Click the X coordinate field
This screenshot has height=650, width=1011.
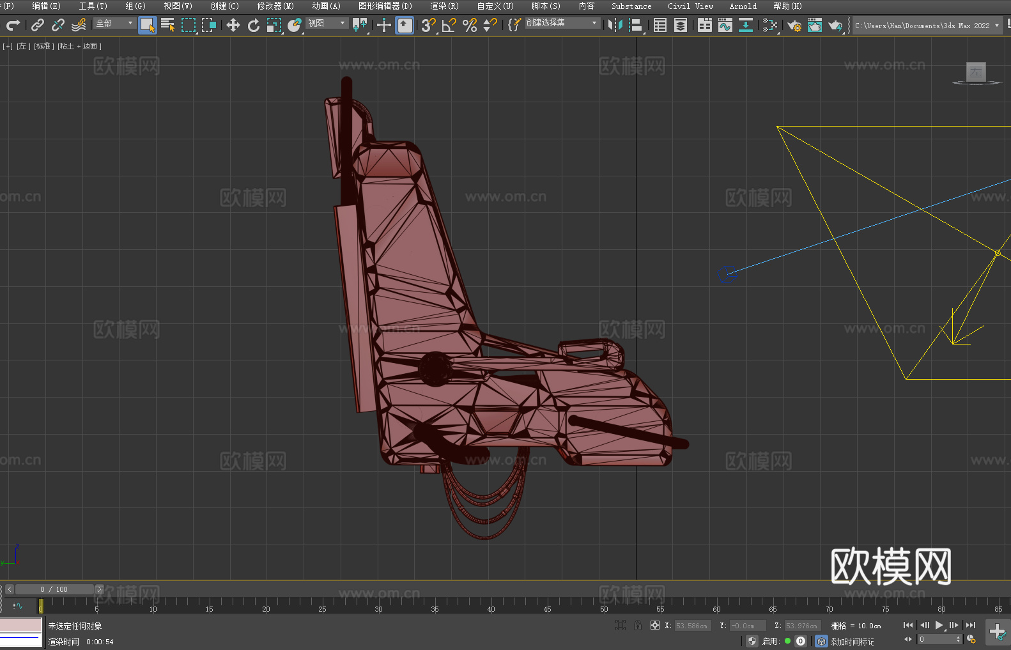693,626
